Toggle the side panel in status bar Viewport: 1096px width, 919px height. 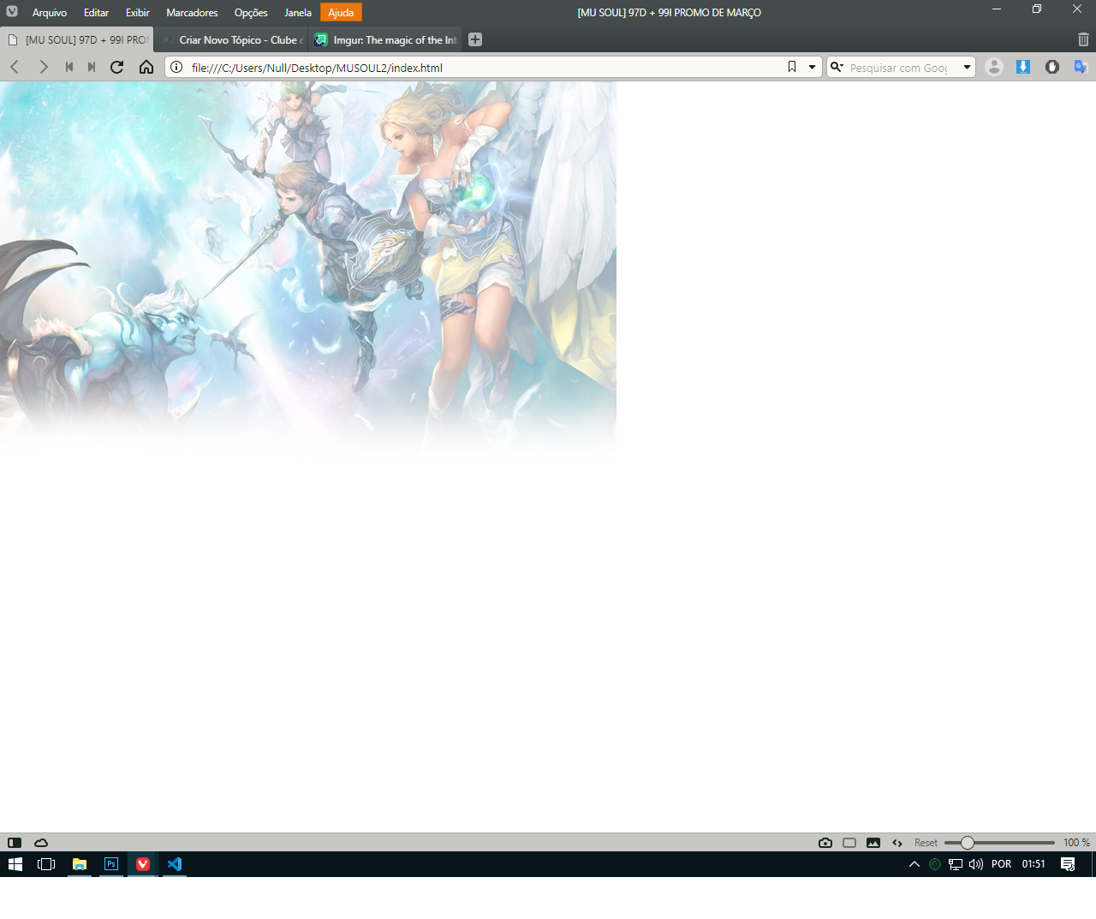[15, 843]
